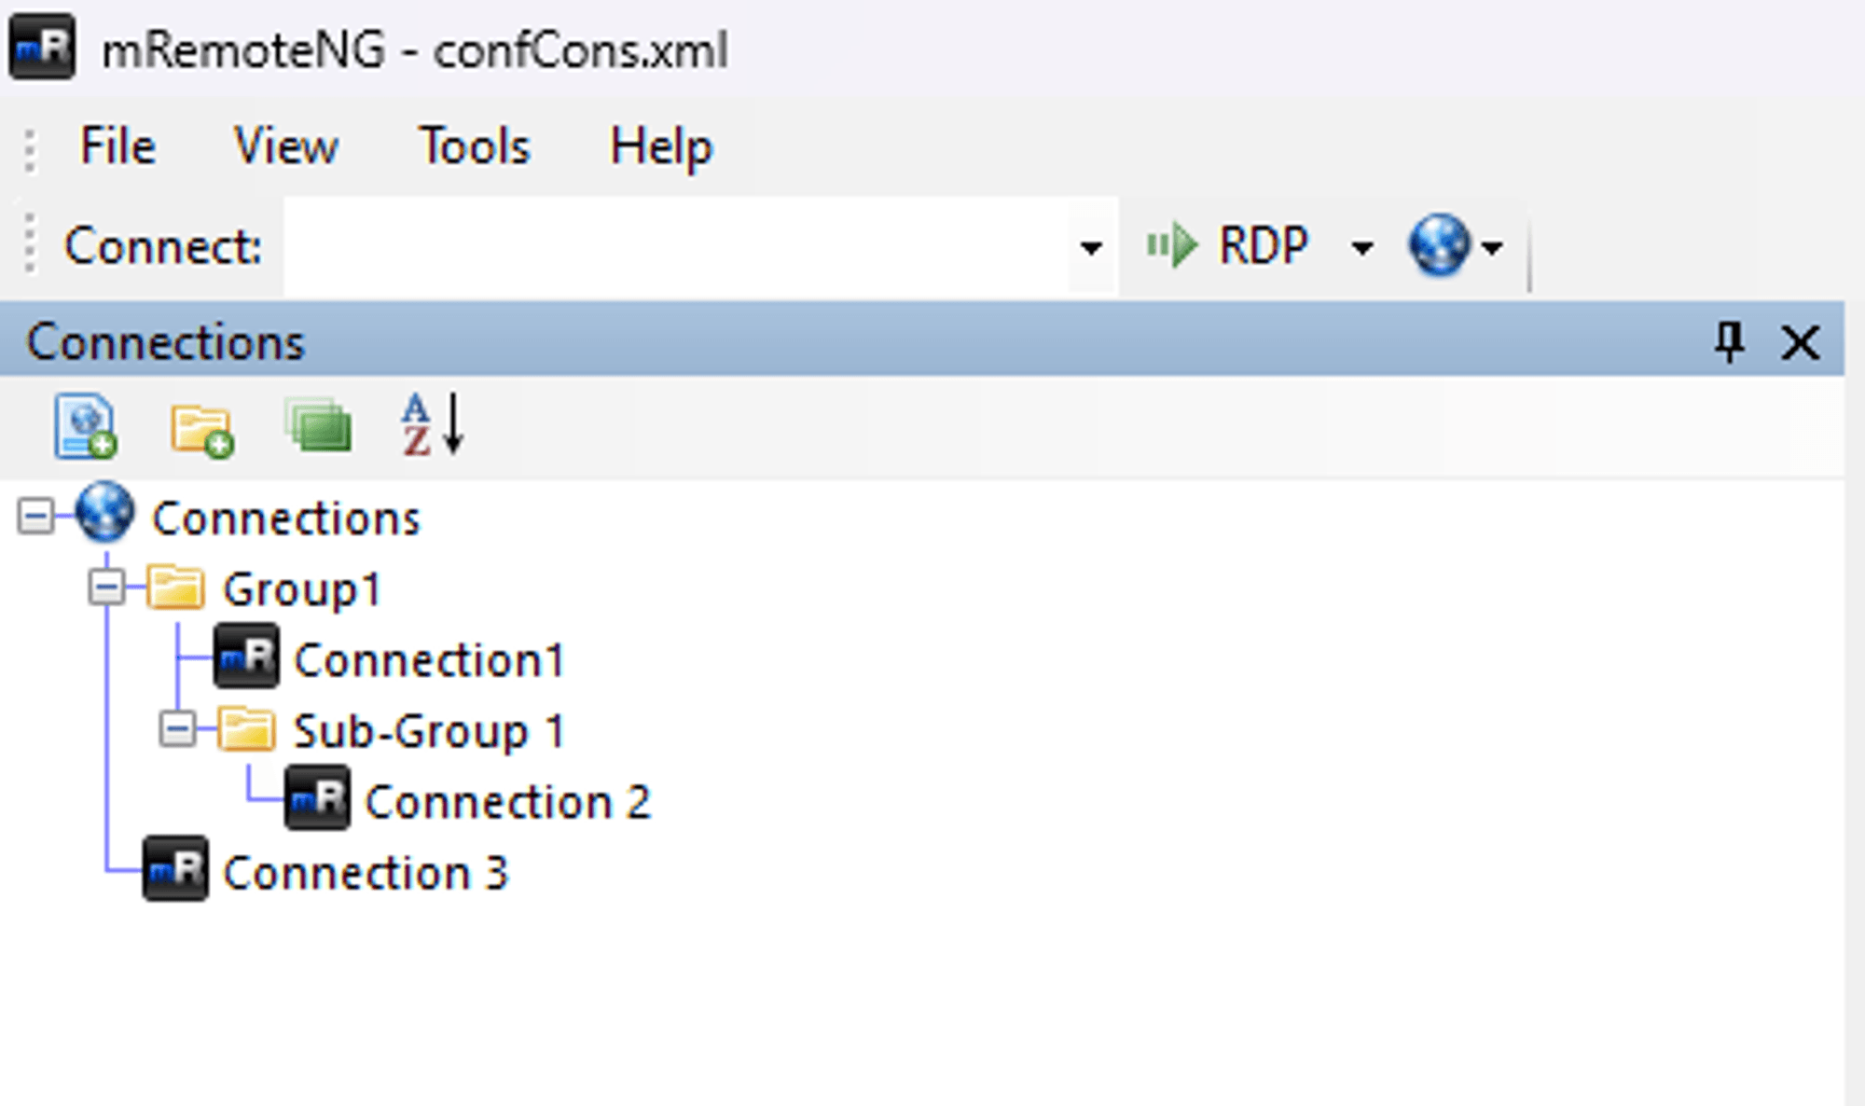The height and width of the screenshot is (1106, 1865).
Task: Sort connections alphabetically with A-Z icon
Action: (433, 425)
